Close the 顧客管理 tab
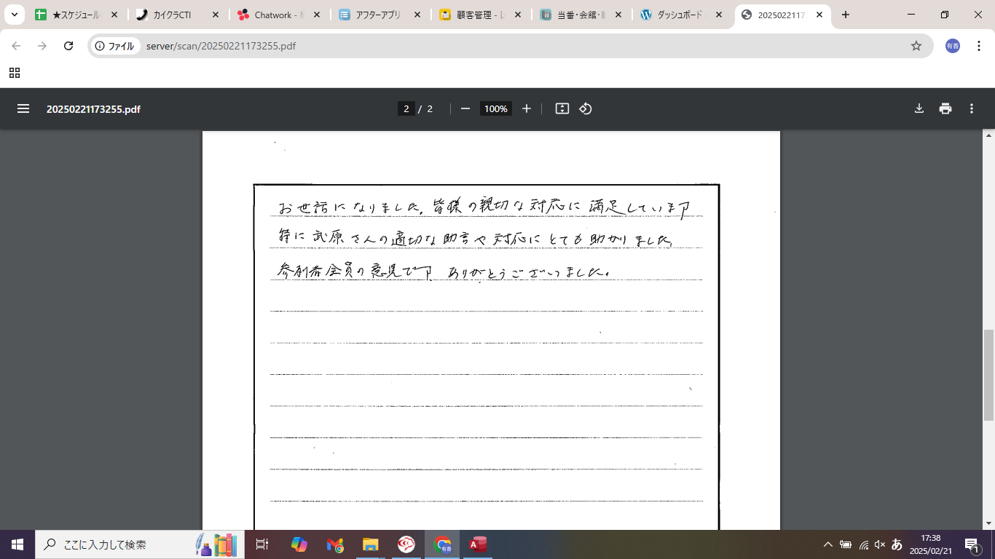The image size is (995, 559). [516, 15]
